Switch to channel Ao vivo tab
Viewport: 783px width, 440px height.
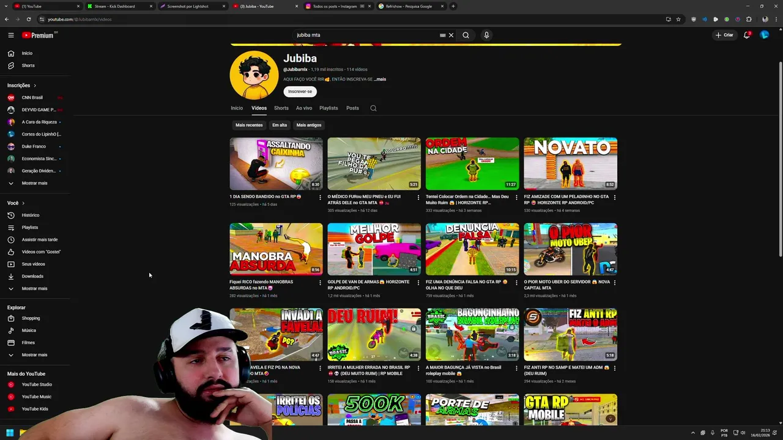pyautogui.click(x=304, y=108)
